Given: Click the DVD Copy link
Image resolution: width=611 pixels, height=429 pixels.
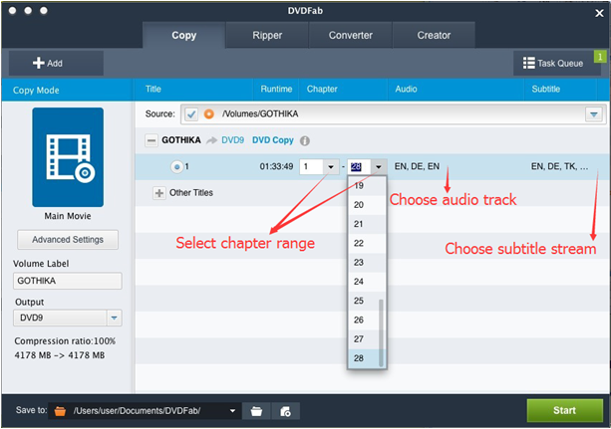Looking at the screenshot, I should [x=273, y=140].
